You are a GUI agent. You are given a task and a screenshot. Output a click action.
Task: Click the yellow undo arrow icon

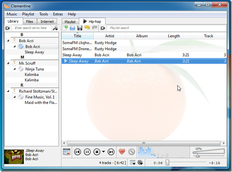[87, 28]
